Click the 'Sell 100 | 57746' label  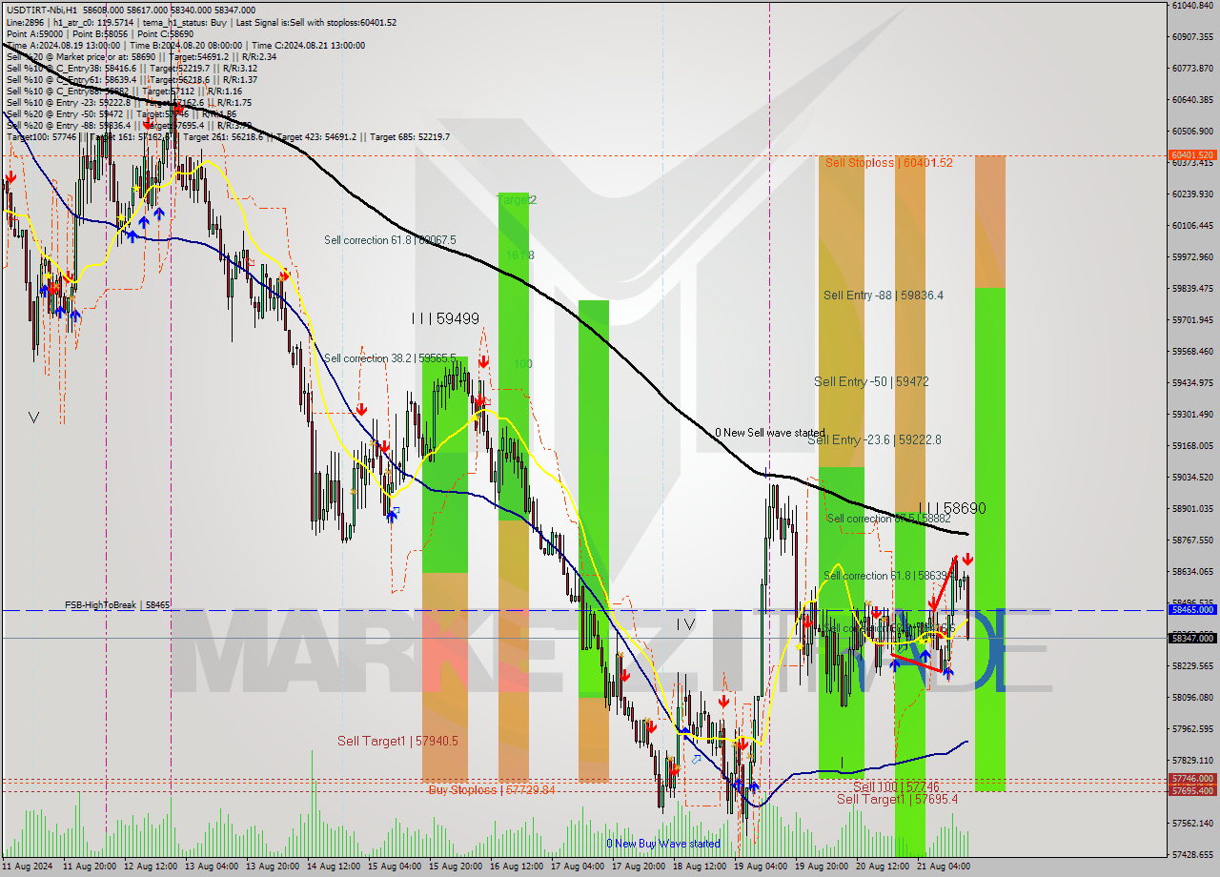click(x=896, y=787)
